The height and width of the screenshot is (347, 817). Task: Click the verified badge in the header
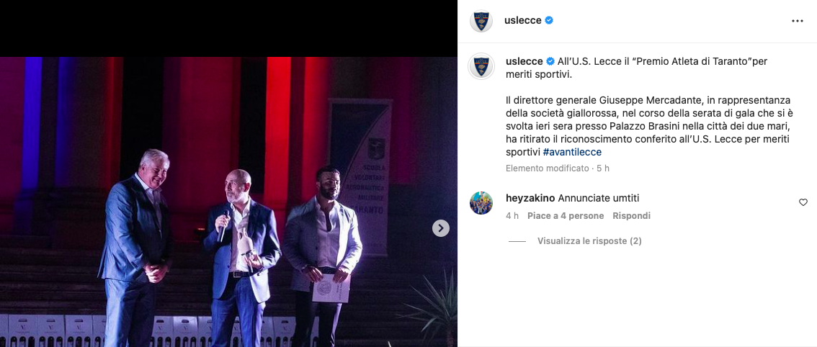tap(549, 20)
